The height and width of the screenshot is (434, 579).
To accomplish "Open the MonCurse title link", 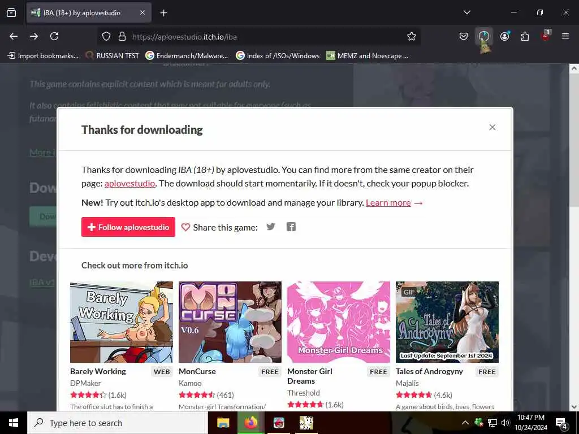I will (197, 371).
